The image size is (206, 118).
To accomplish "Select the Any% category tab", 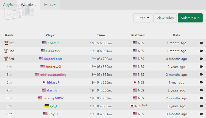I will 8,5.
